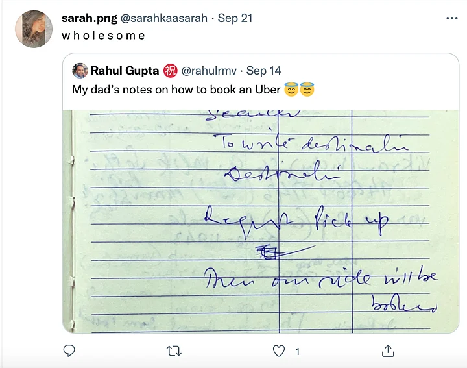
Task: Open the Sep 21 timestamp link
Action: pyautogui.click(x=235, y=18)
